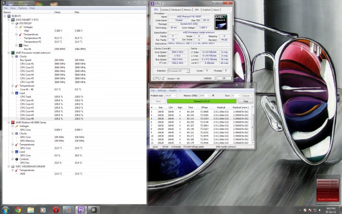Click the processor Clocks group icon
Image resolution: width=342 pixels, height=214 pixels.
pos(17,56)
